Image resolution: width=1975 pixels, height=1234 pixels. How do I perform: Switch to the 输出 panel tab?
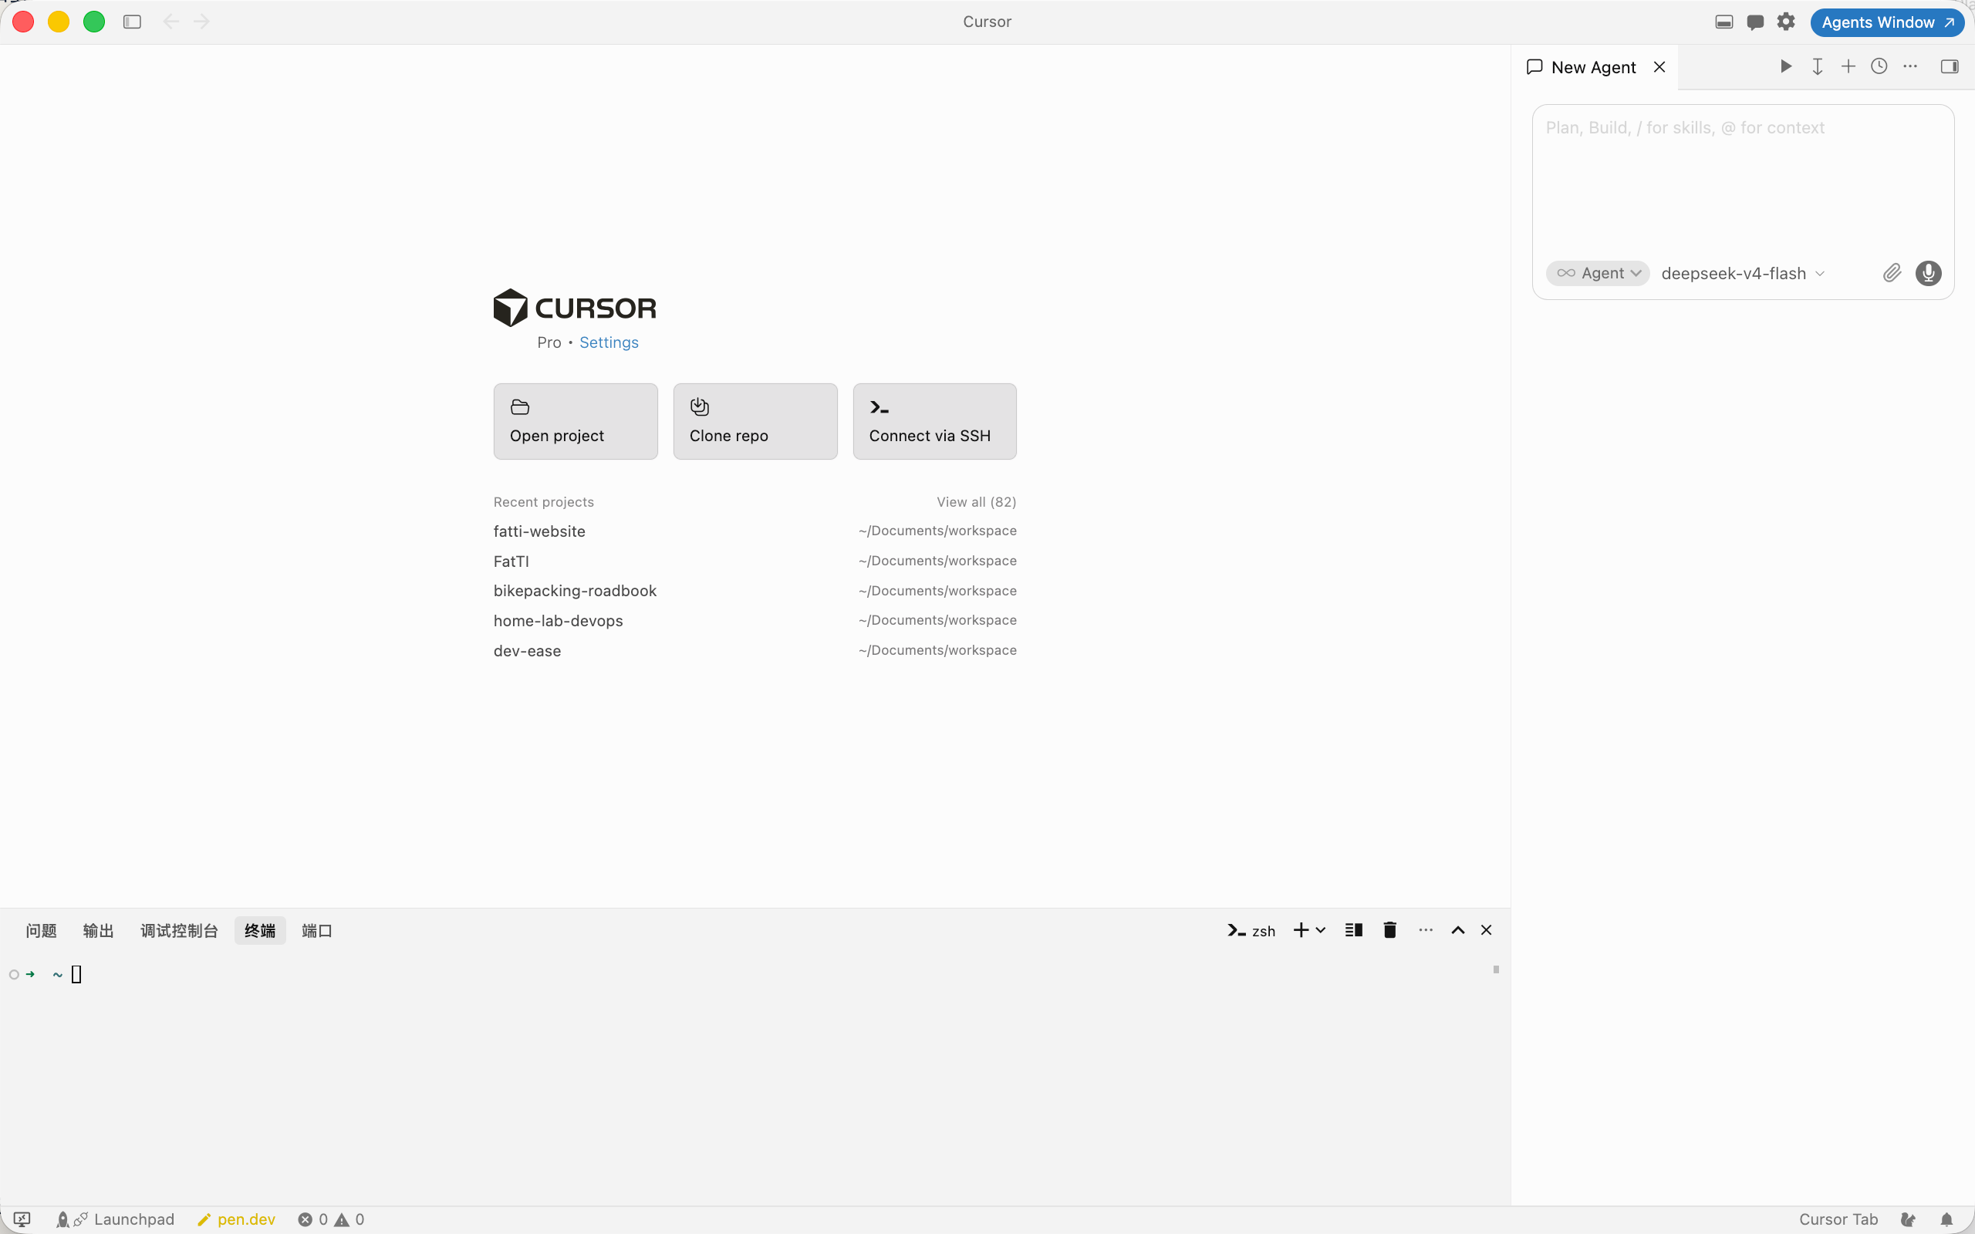pyautogui.click(x=98, y=930)
